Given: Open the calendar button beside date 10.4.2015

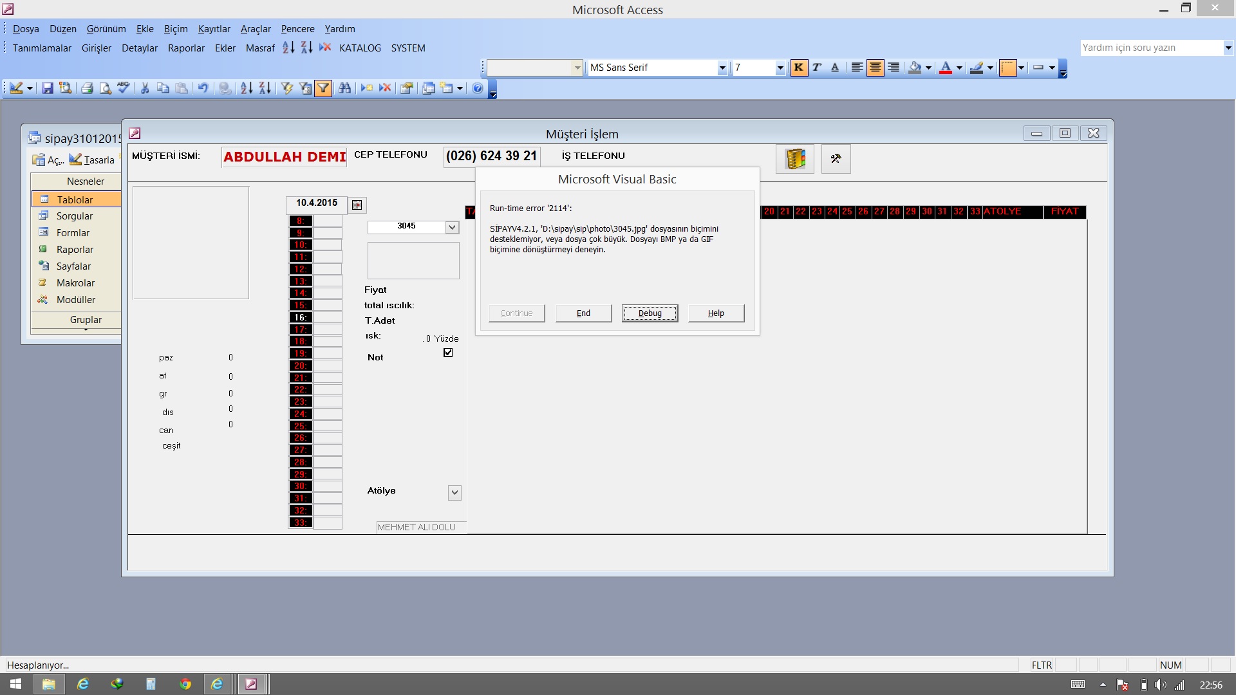Looking at the screenshot, I should [357, 205].
